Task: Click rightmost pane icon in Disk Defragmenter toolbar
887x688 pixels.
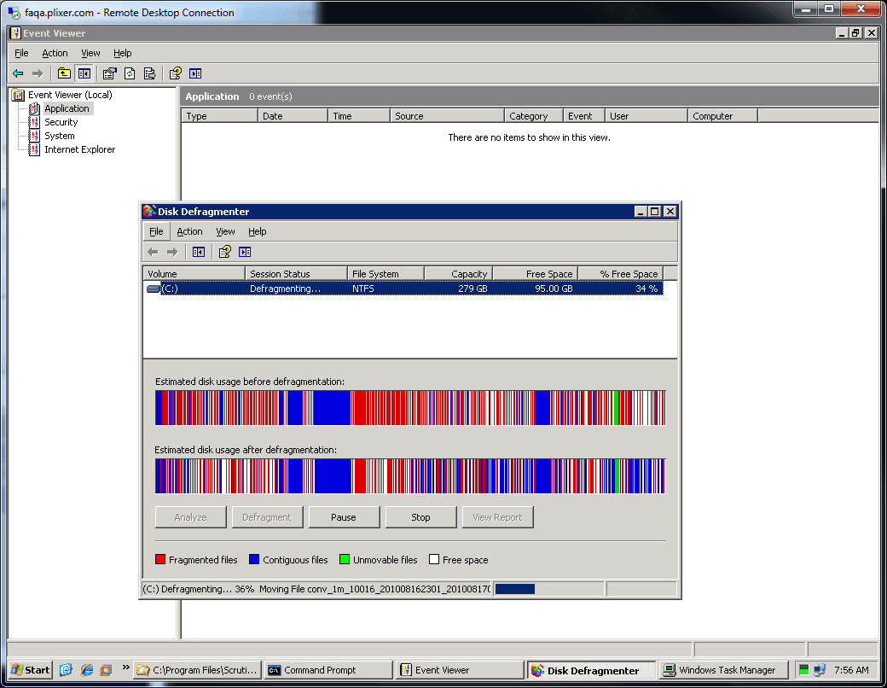Action: pos(245,252)
